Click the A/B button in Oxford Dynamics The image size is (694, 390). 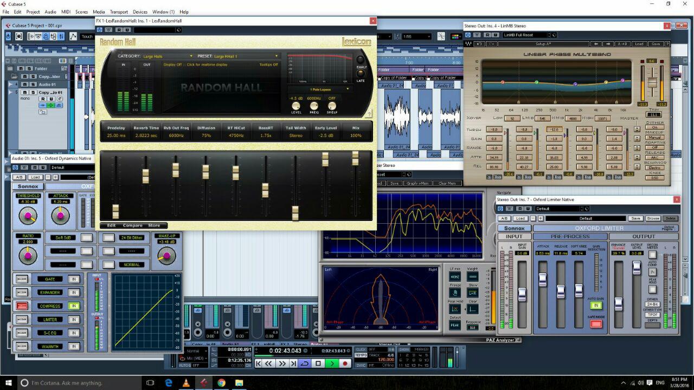coord(18,177)
